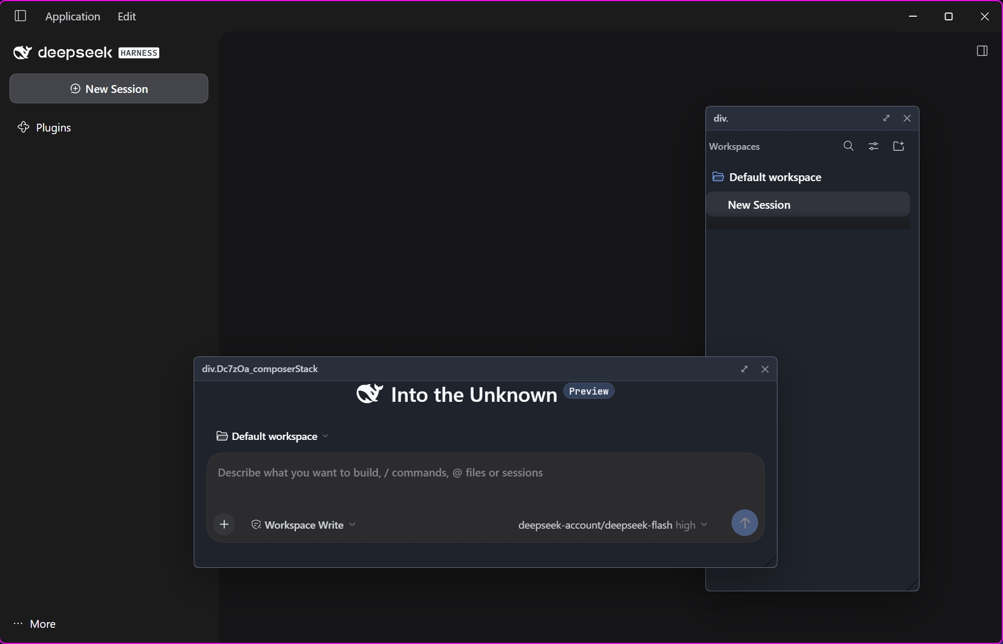Screen dimensions: 1003x644
Task: Open the Default workspace dropdown in composer
Action: (x=272, y=436)
